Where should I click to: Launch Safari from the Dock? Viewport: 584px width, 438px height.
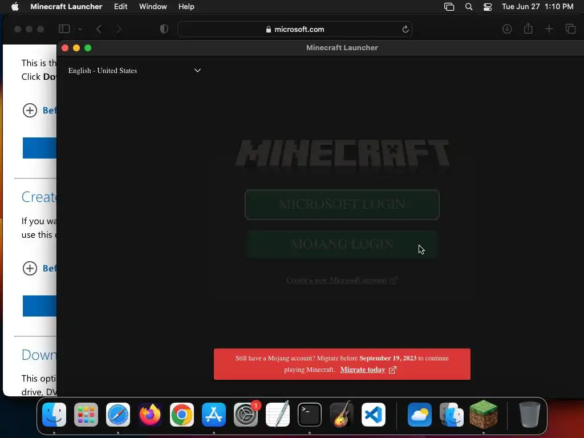(x=118, y=414)
